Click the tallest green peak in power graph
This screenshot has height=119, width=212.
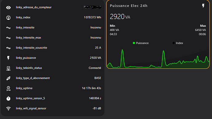coord(122,50)
